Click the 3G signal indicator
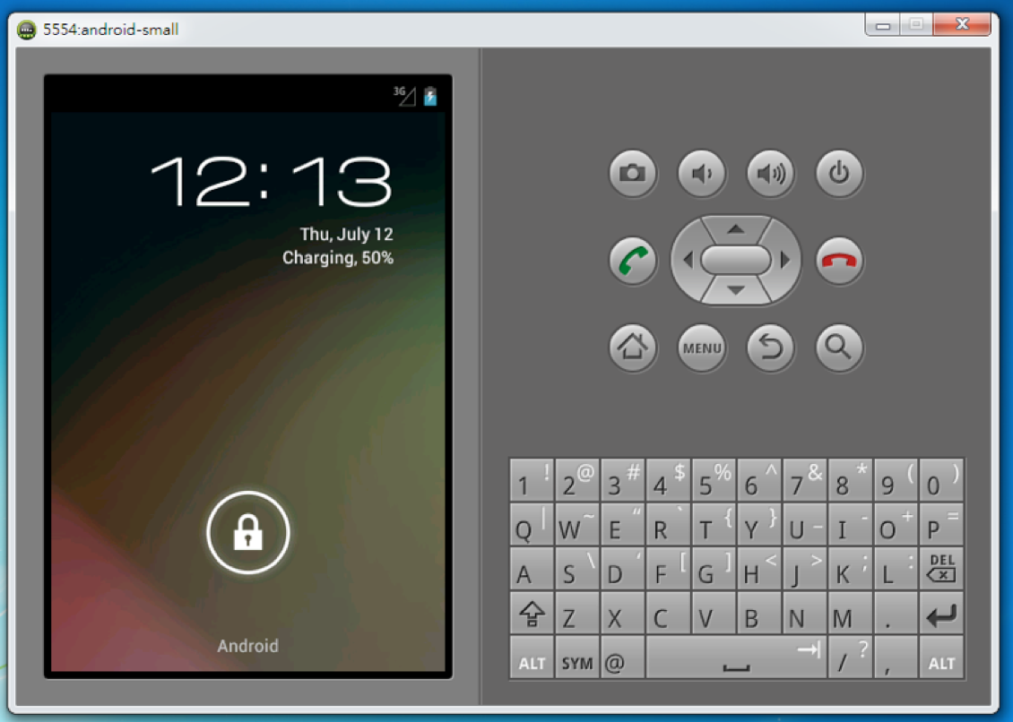 pyautogui.click(x=405, y=96)
